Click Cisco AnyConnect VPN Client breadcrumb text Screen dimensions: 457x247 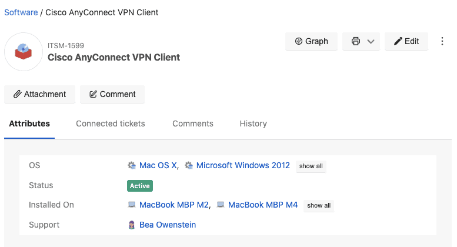(102, 12)
